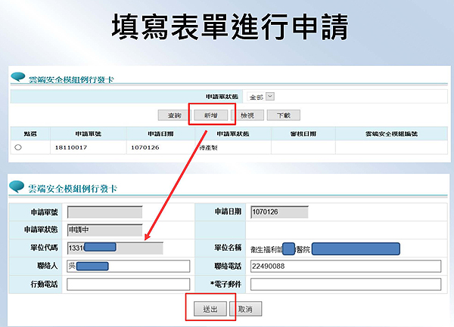This screenshot has height=327, width=454.
Task: Click the speech bubble icon in the request list header
Action: pyautogui.click(x=17, y=77)
